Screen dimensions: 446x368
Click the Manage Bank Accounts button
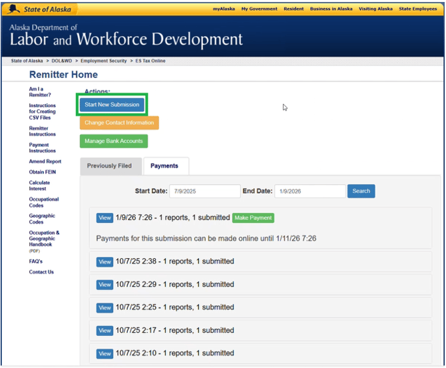113,141
